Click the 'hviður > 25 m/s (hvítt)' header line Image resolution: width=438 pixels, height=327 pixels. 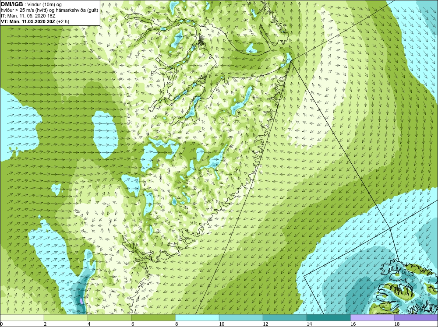click(50, 11)
